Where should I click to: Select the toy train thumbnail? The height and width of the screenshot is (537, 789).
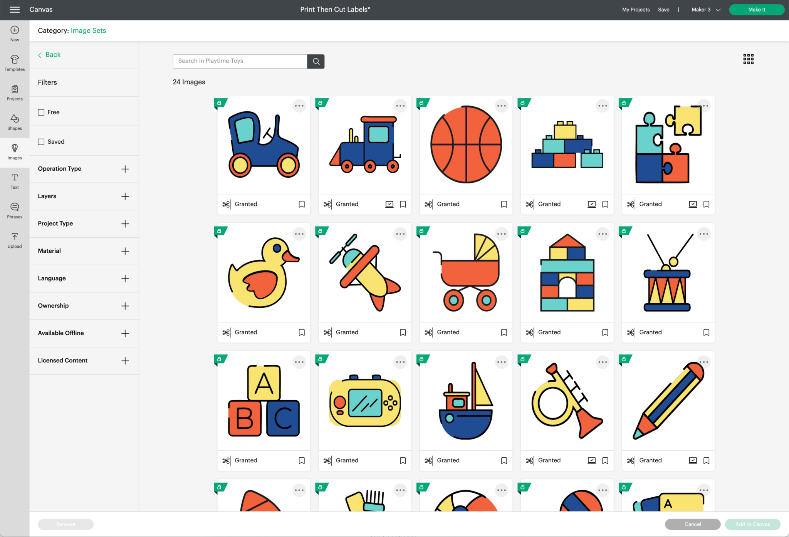364,145
